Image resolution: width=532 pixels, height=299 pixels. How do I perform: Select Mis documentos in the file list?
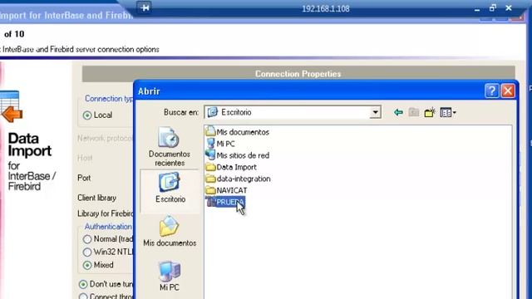238,132
